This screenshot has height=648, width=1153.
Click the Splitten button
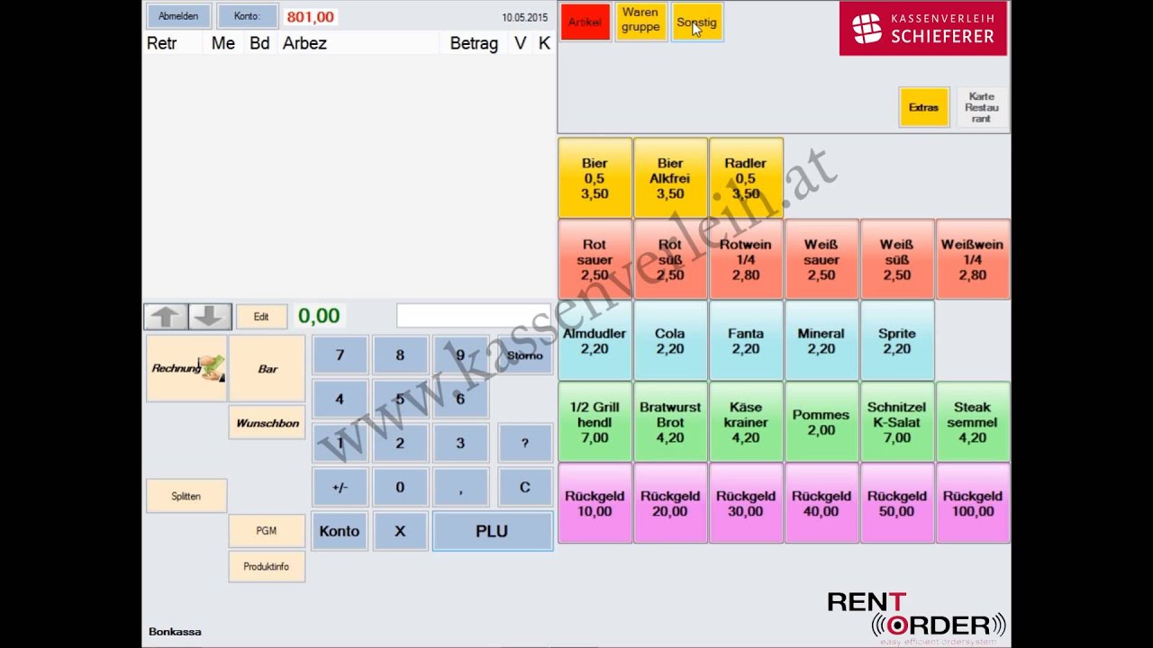(x=186, y=496)
